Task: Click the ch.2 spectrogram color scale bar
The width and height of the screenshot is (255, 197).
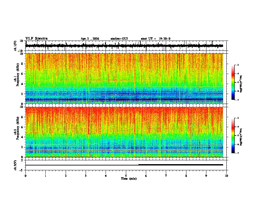Action: pos(233,136)
